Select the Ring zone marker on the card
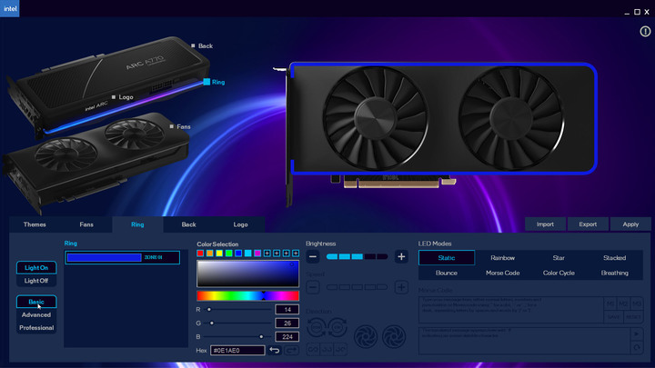 207,82
